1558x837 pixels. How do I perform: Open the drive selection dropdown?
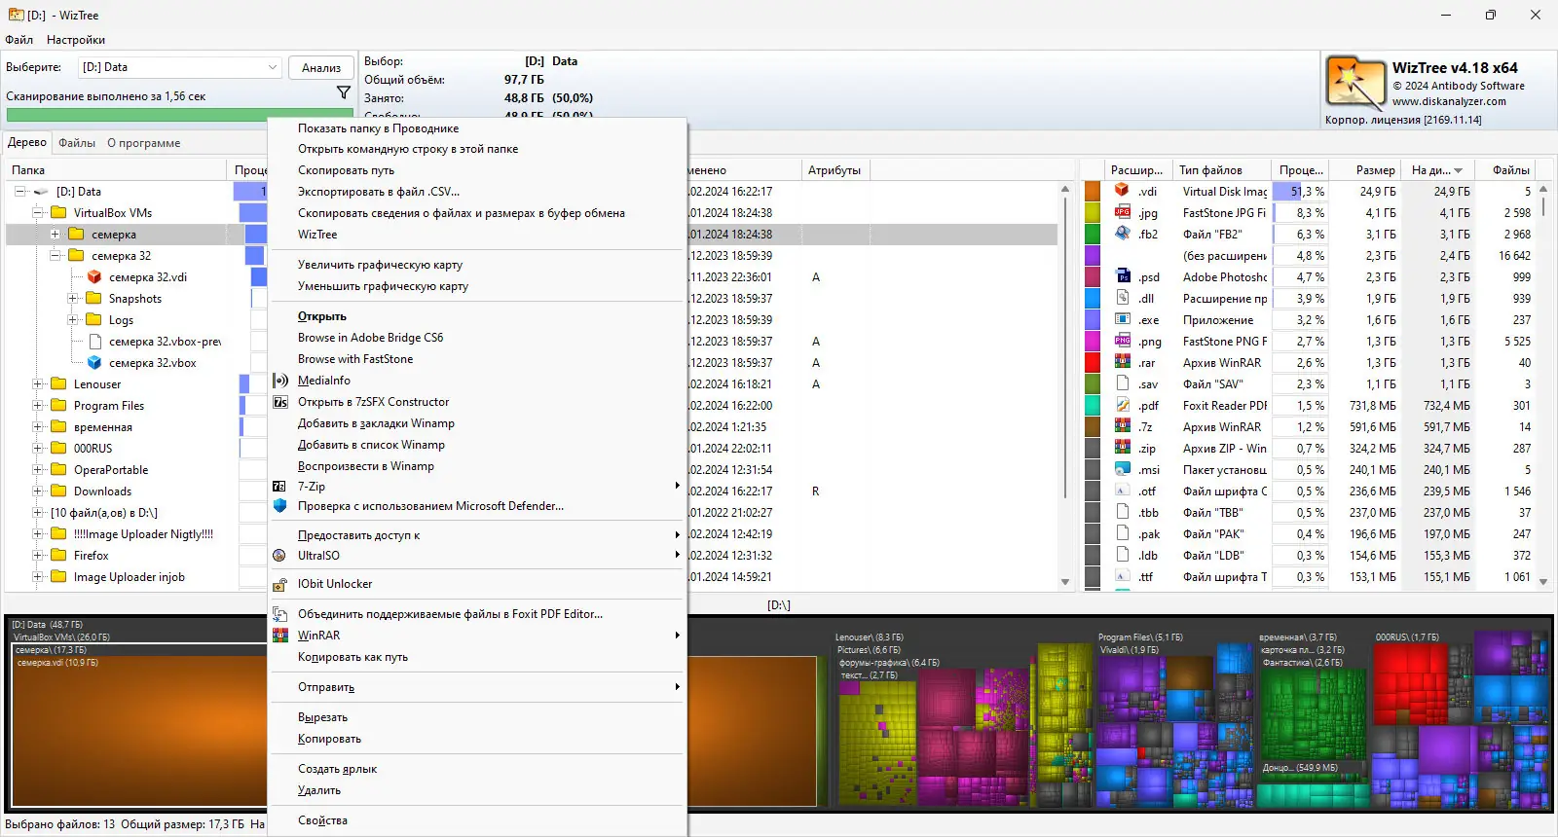coord(272,67)
